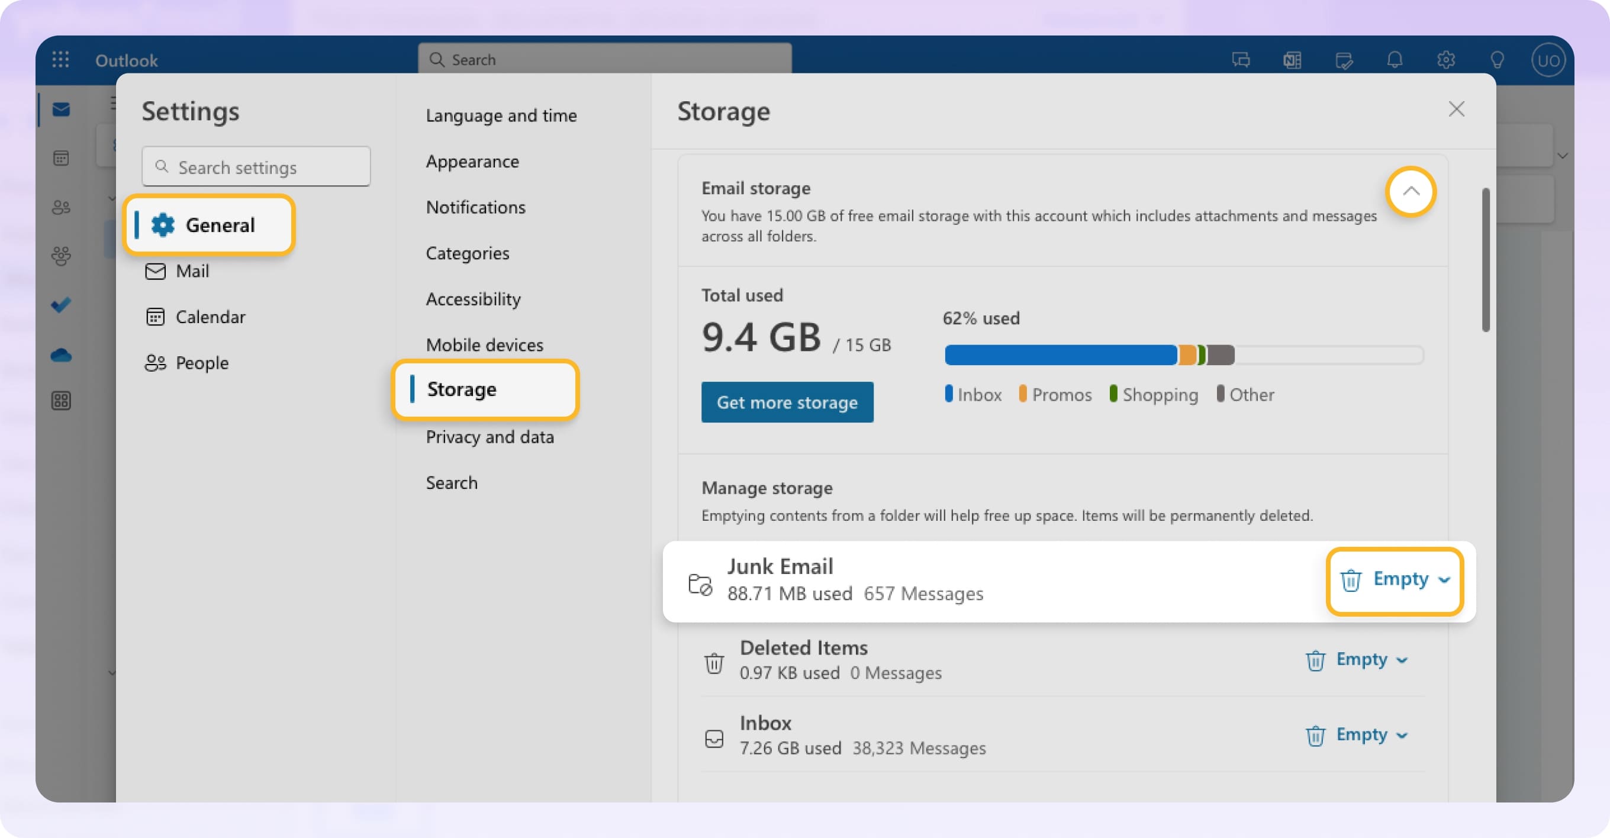This screenshot has height=838, width=1610.
Task: Collapse the Email storage section chevron
Action: tap(1411, 192)
